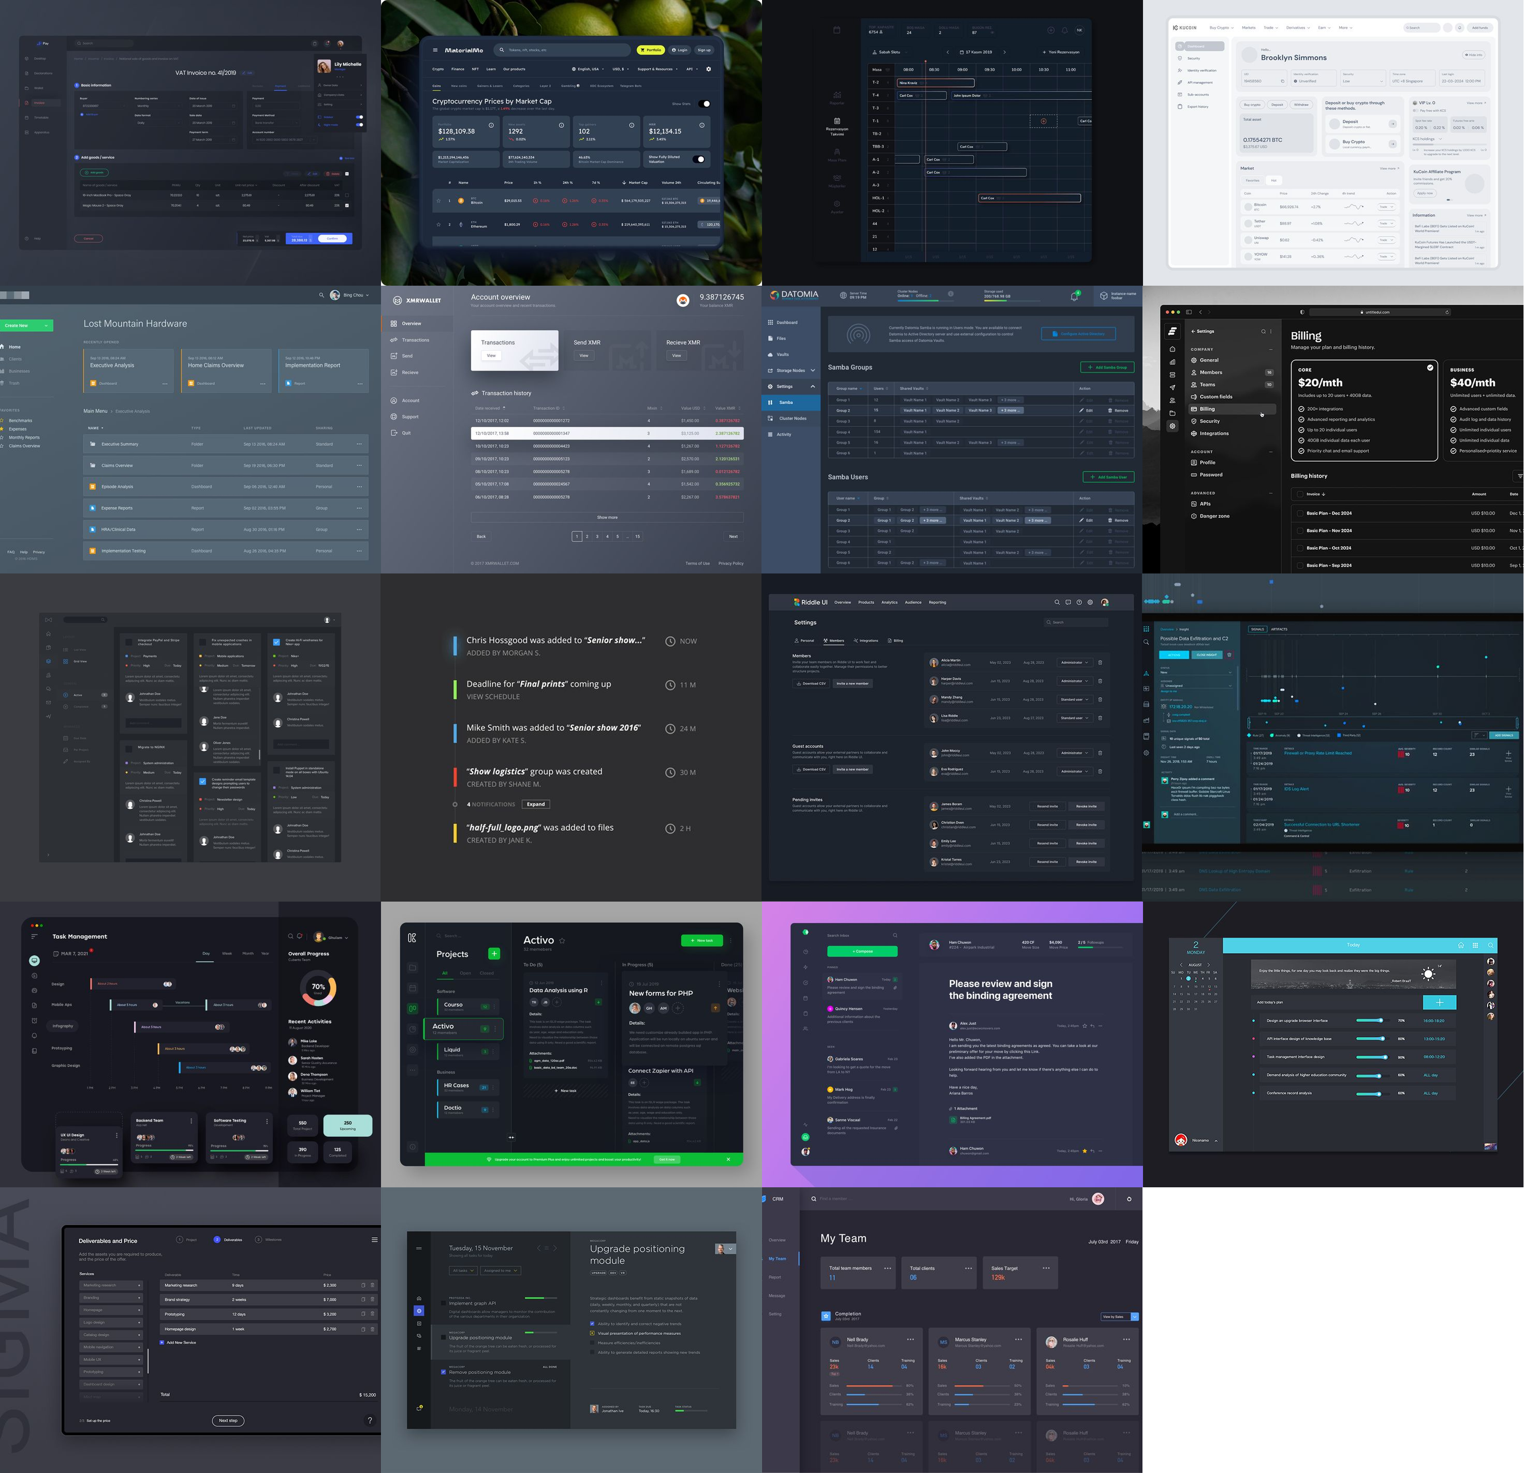Star the Activo project title
Image resolution: width=1524 pixels, height=1473 pixels.
[562, 940]
